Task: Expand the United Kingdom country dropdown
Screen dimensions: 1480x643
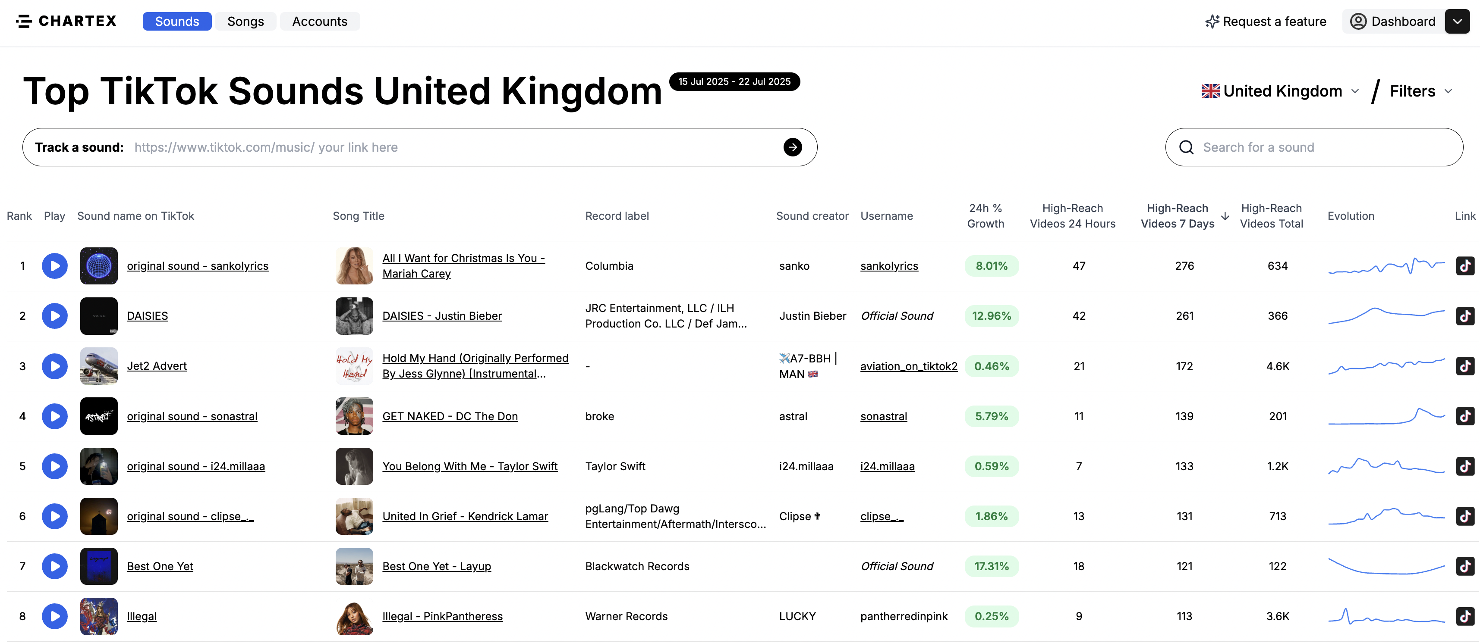Action: [x=1280, y=91]
